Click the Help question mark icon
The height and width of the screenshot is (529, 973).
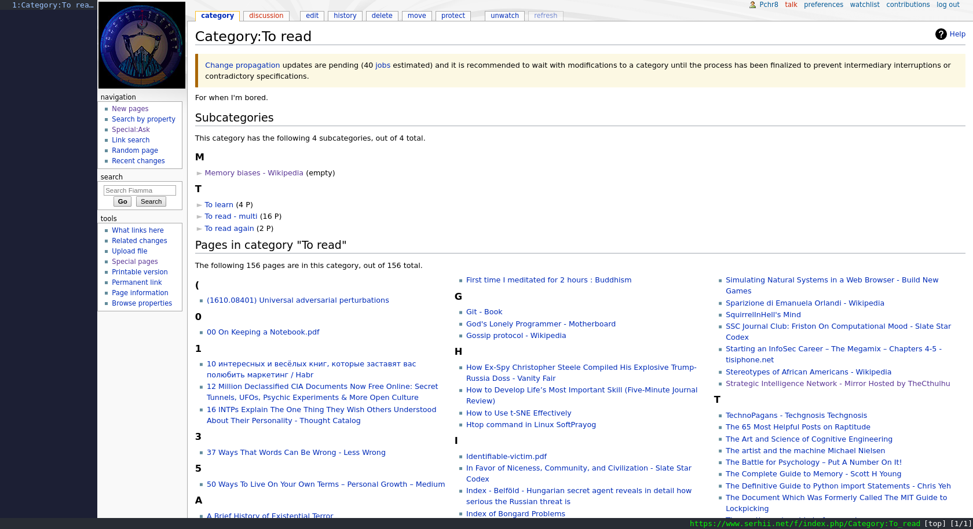[941, 34]
